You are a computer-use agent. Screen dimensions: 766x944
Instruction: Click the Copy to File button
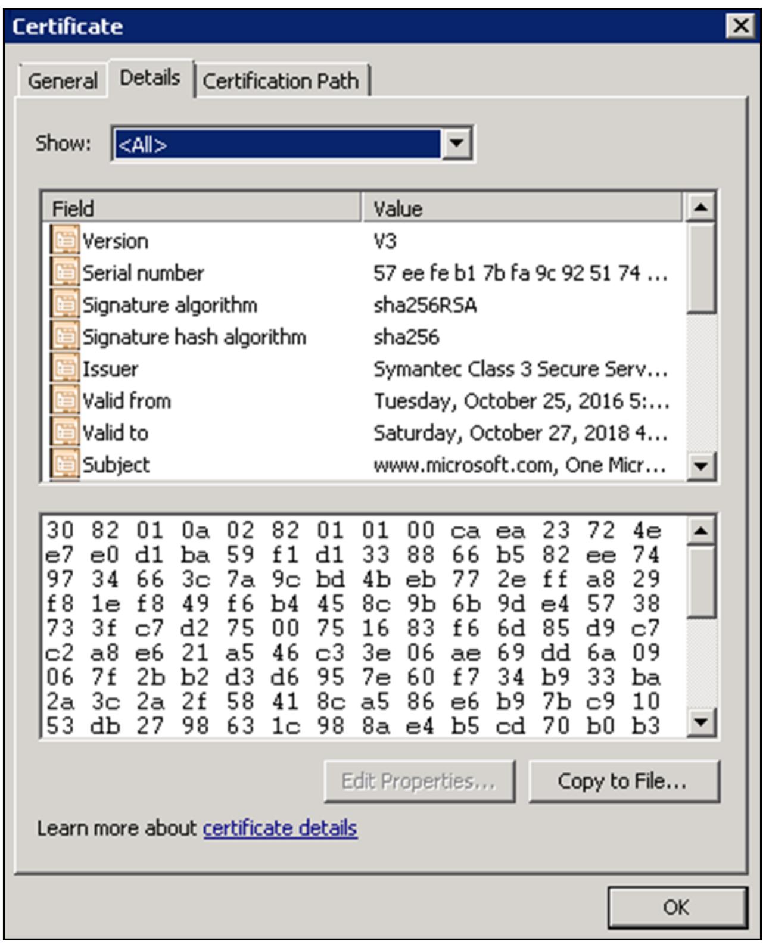coord(623,781)
